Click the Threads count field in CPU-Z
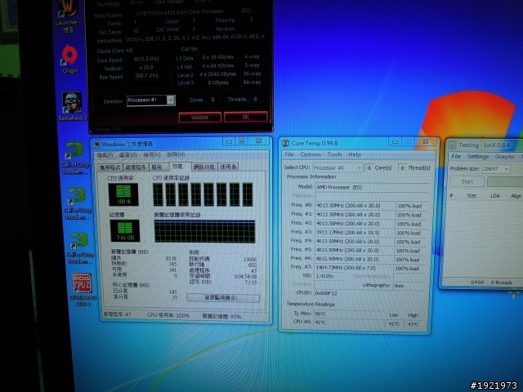This screenshot has width=523, height=392. [x=255, y=100]
